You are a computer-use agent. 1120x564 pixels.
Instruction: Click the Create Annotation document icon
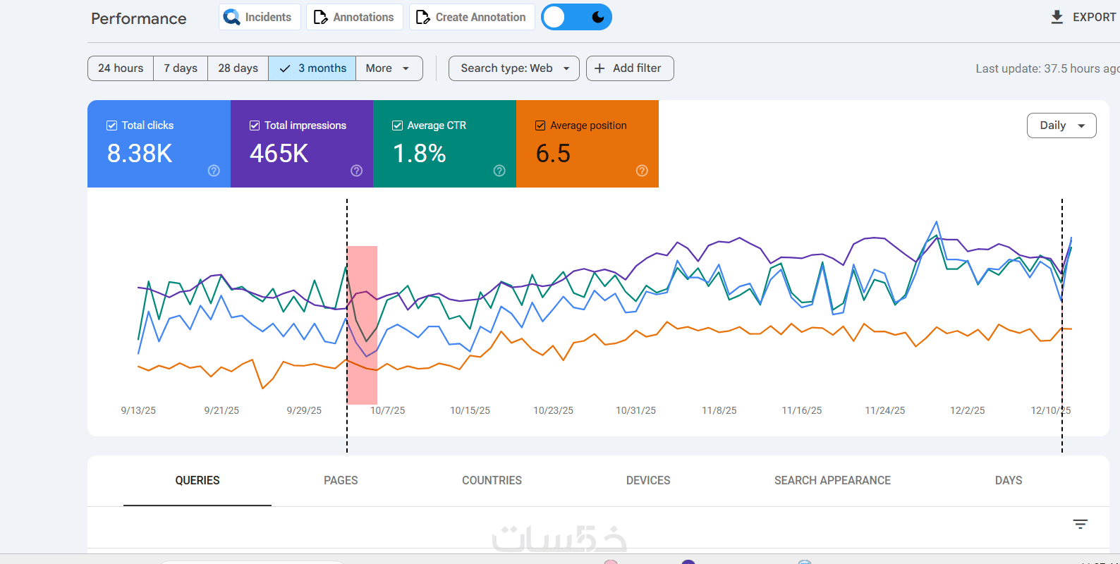[x=422, y=17]
